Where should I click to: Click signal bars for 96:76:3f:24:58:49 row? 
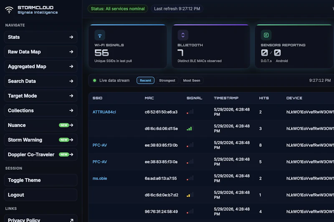(x=190, y=211)
